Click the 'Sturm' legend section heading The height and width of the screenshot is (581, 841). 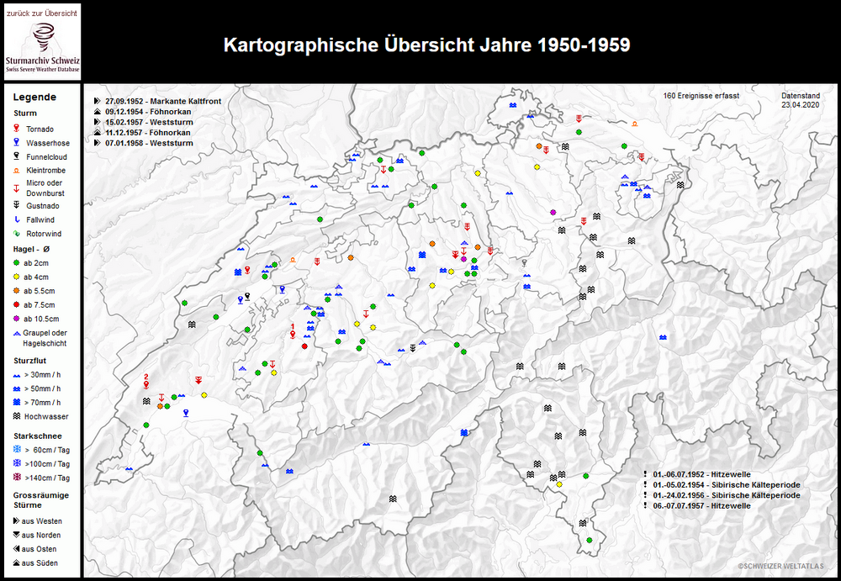pyautogui.click(x=25, y=114)
